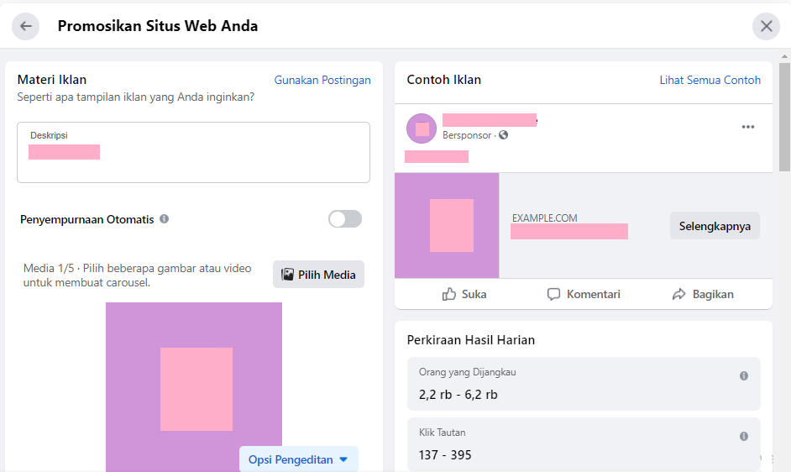This screenshot has width=791, height=472.
Task: Click the Contoh Iklan heading
Action: [x=444, y=80]
